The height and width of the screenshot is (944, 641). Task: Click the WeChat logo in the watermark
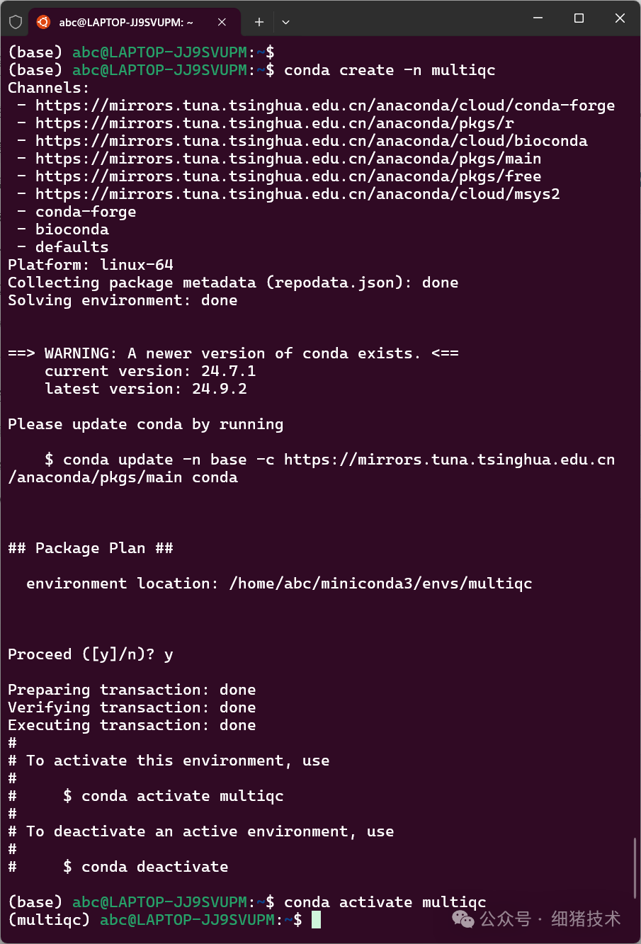click(464, 919)
